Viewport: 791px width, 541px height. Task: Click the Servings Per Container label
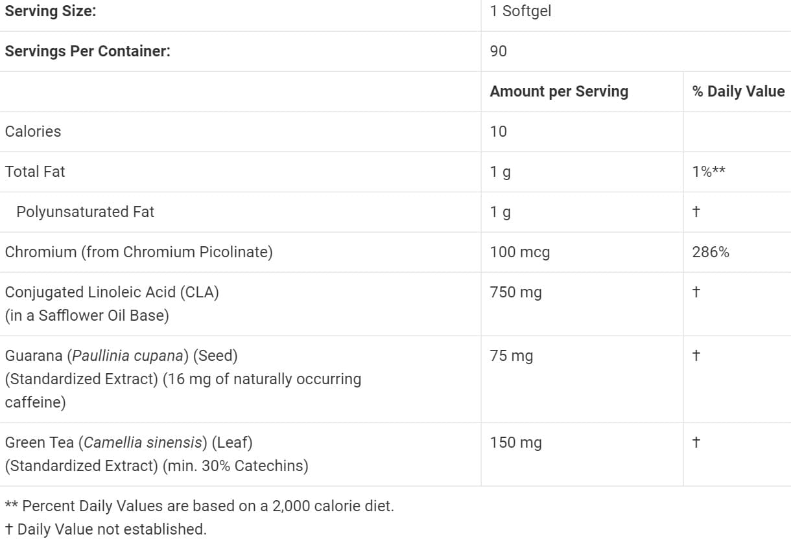coord(88,51)
